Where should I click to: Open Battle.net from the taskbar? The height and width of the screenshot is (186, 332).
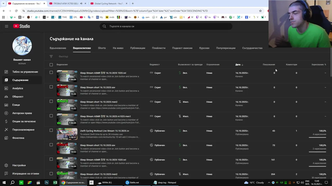(132, 182)
